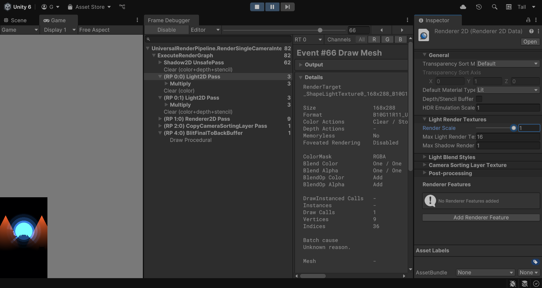
Task: Click the global Search magnifier icon
Action: click(495, 7)
